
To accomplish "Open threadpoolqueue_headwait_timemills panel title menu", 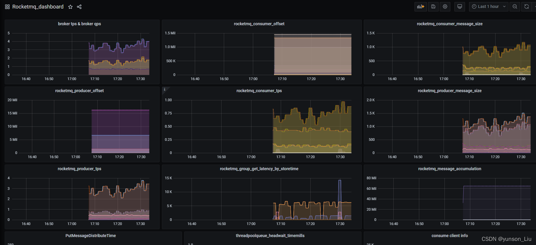I will point(270,236).
